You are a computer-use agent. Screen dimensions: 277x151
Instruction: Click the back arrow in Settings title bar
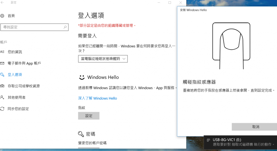click(2, 2)
